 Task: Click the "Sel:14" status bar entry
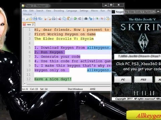point(44,89)
